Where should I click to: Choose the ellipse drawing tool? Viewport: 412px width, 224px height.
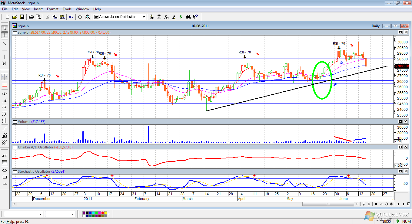coord(5,171)
